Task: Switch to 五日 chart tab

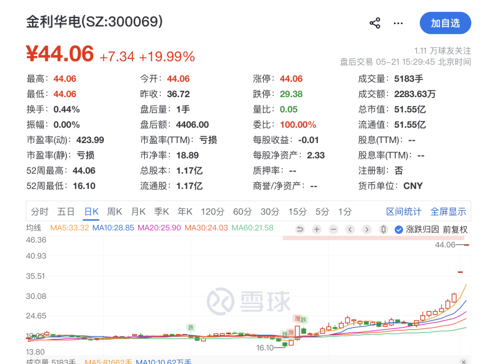Action: coord(66,211)
